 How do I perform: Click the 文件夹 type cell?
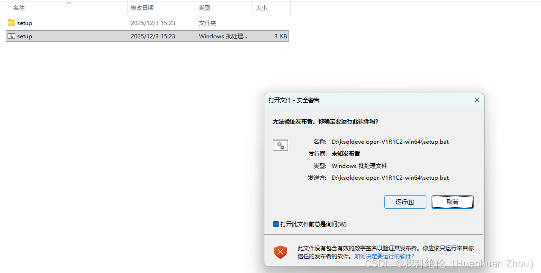pos(207,23)
